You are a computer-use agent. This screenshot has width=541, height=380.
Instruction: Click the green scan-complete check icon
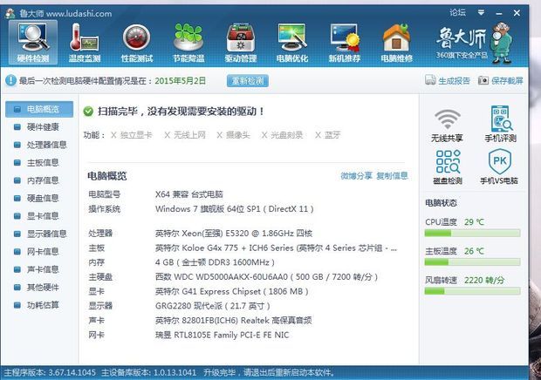(88, 112)
